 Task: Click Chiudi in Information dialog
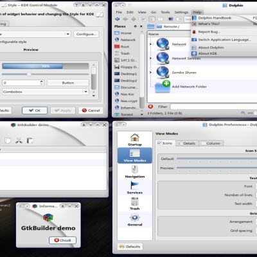pos(62,240)
